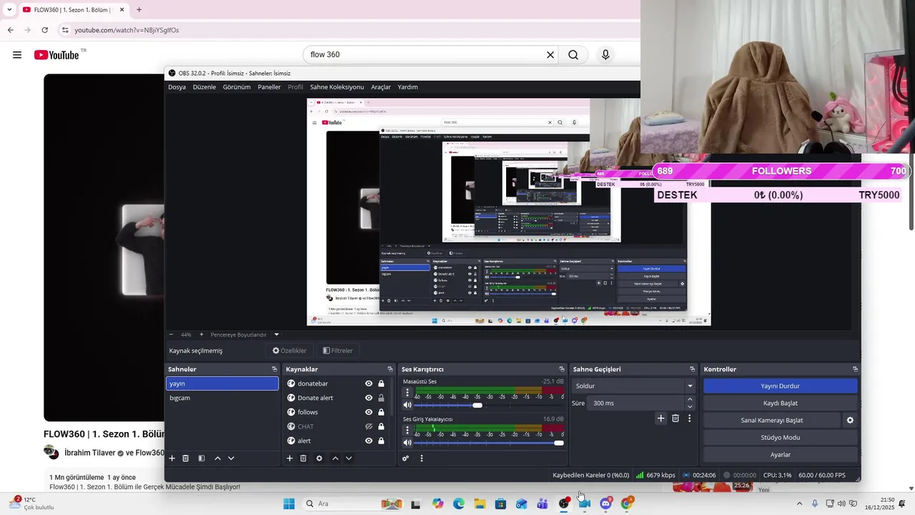Unlock the donatebar source
The height and width of the screenshot is (515, 915).
pos(381,383)
